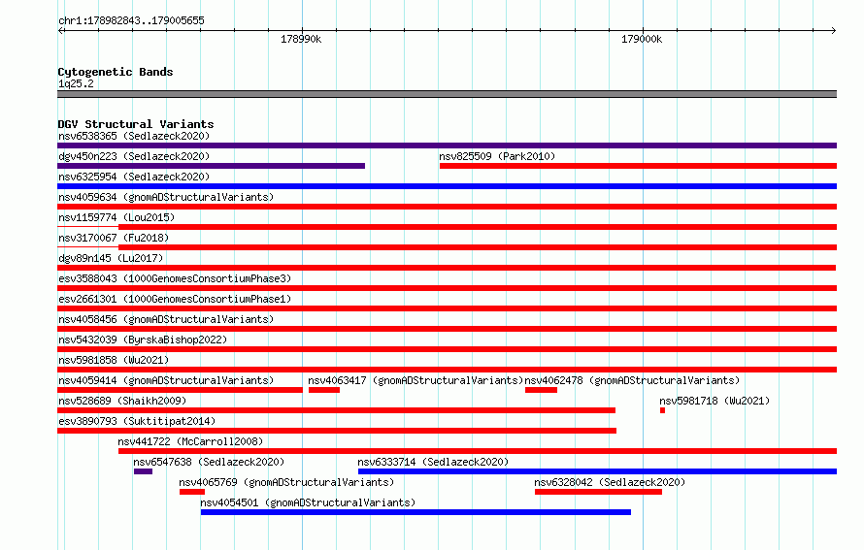This screenshot has width=864, height=550.
Task: Click the blue bar under nsv4054501
Action: [x=416, y=512]
